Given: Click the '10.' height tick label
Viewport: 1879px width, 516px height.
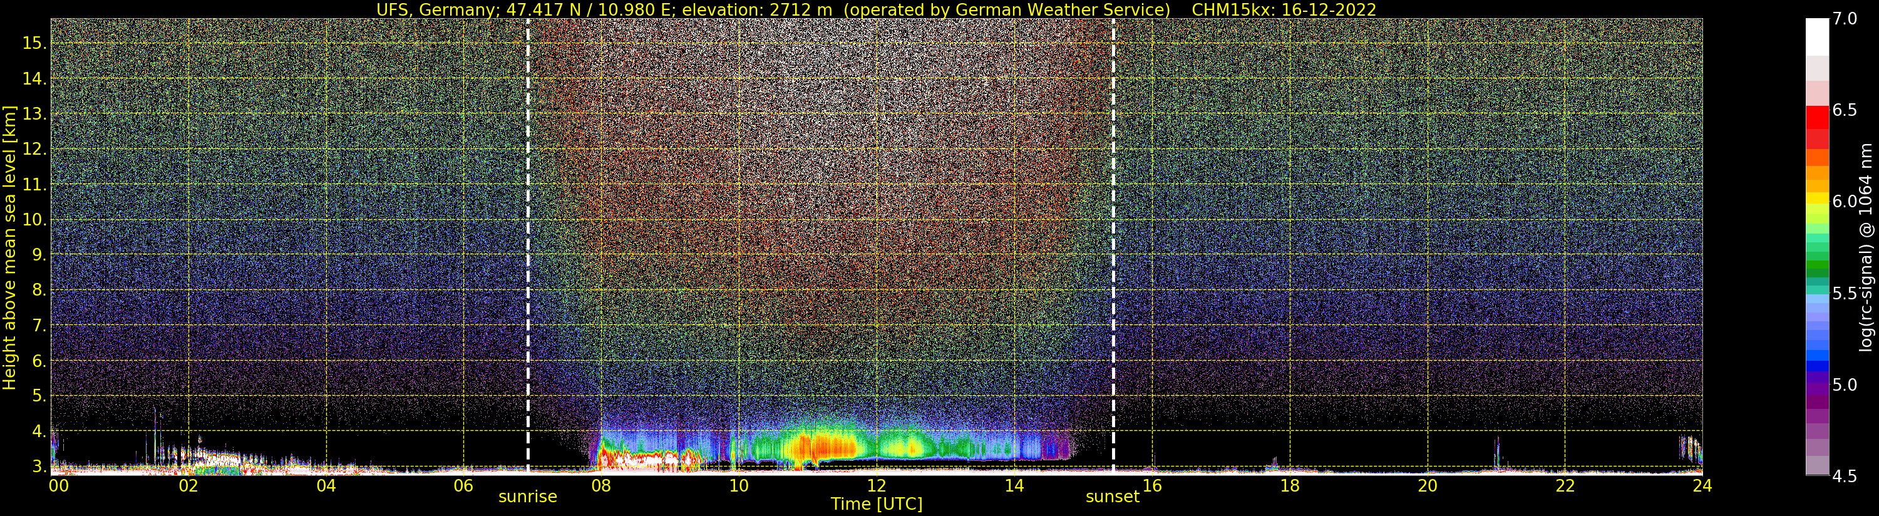Looking at the screenshot, I should (x=34, y=220).
